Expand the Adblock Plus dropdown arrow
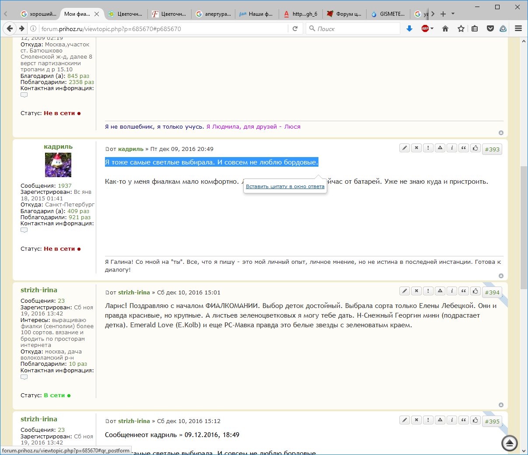 [x=432, y=28]
